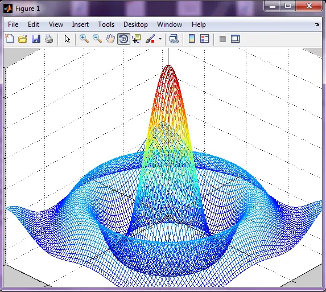The width and height of the screenshot is (326, 292).
Task: Open the File menu
Action: pos(13,24)
